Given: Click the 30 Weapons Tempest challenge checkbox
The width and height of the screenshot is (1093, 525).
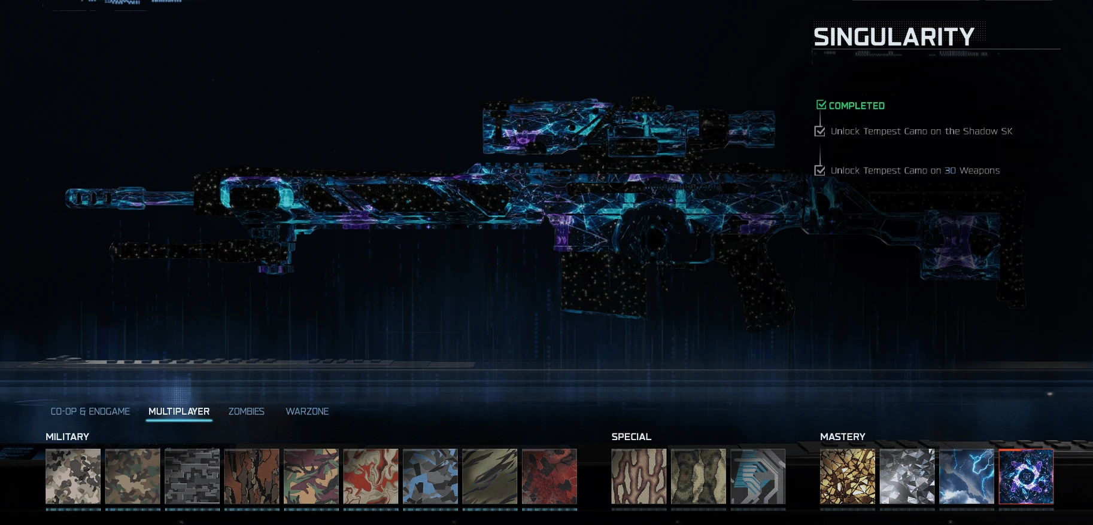Looking at the screenshot, I should point(820,170).
